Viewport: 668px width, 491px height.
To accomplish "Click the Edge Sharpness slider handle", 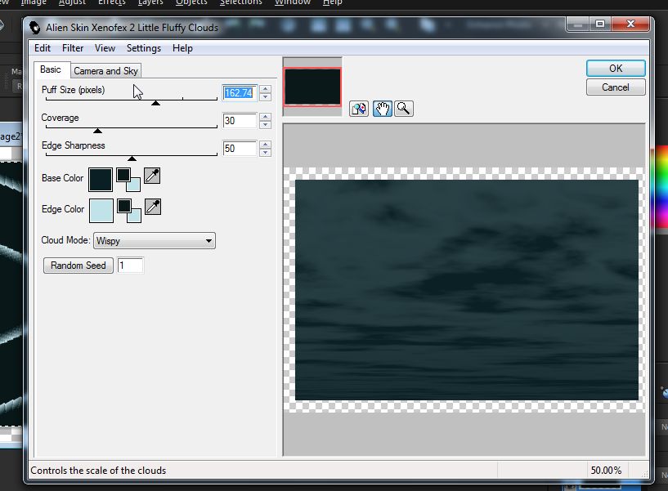I will tap(132, 158).
